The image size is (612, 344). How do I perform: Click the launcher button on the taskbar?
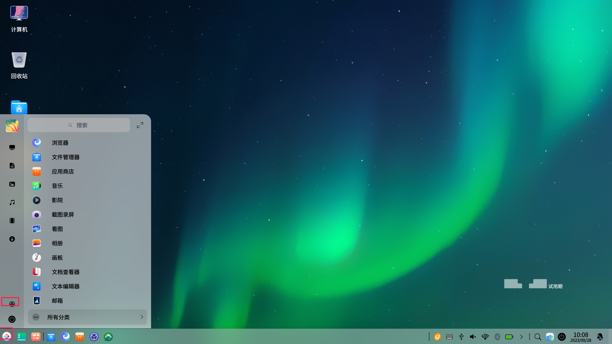(7, 336)
